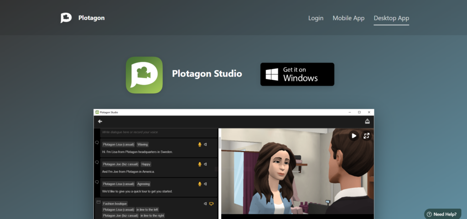Click dialogue text 'Hi. I'm Lisa from Plotagon headquarters'
Image resolution: width=467 pixels, height=219 pixels.
pyautogui.click(x=137, y=152)
